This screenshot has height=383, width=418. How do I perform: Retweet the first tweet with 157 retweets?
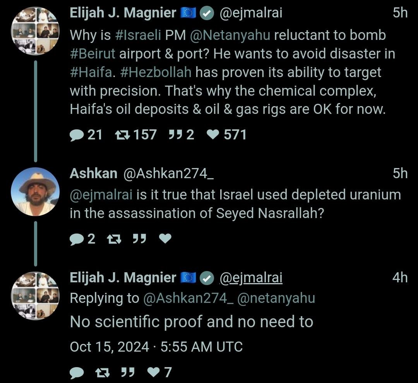coord(122,135)
